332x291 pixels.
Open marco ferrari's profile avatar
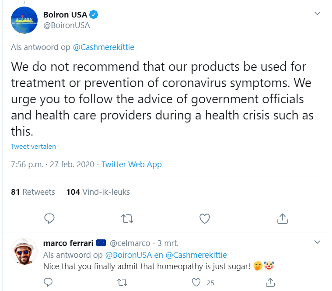pos(24,251)
